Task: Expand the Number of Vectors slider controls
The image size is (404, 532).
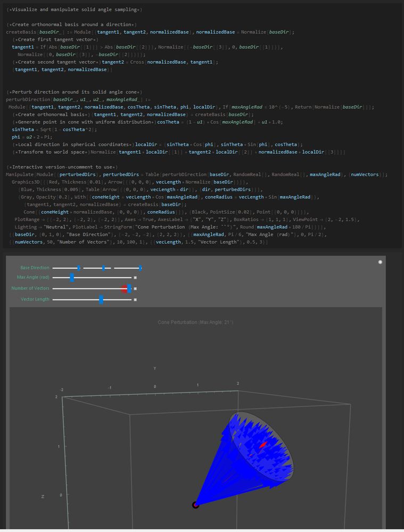Action: pos(135,289)
